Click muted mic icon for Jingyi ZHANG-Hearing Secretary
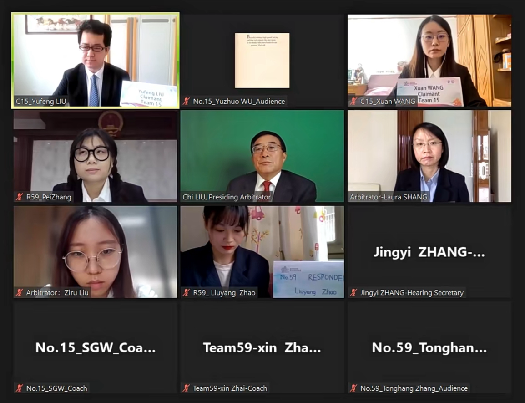Viewport: 525px width, 403px height. (x=353, y=292)
